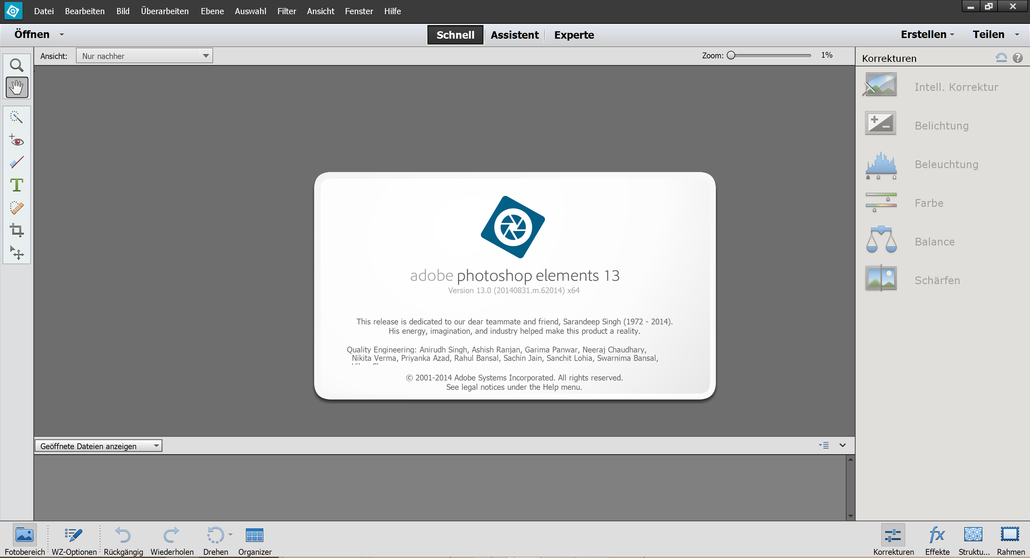Toggle the Fotobereich photo bin

pos(24,540)
